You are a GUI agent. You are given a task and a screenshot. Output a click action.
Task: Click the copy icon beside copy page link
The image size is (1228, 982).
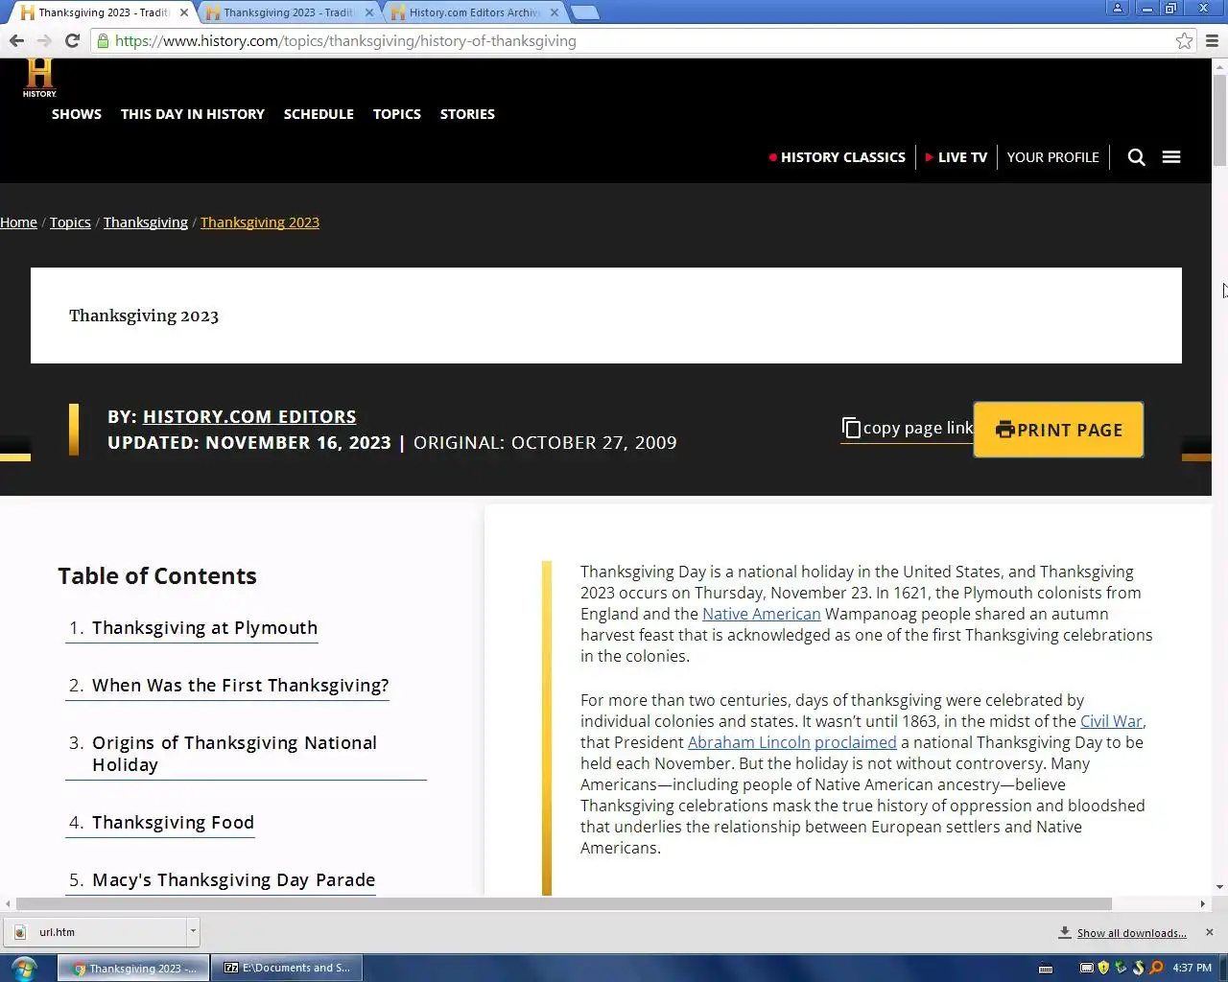click(x=851, y=428)
